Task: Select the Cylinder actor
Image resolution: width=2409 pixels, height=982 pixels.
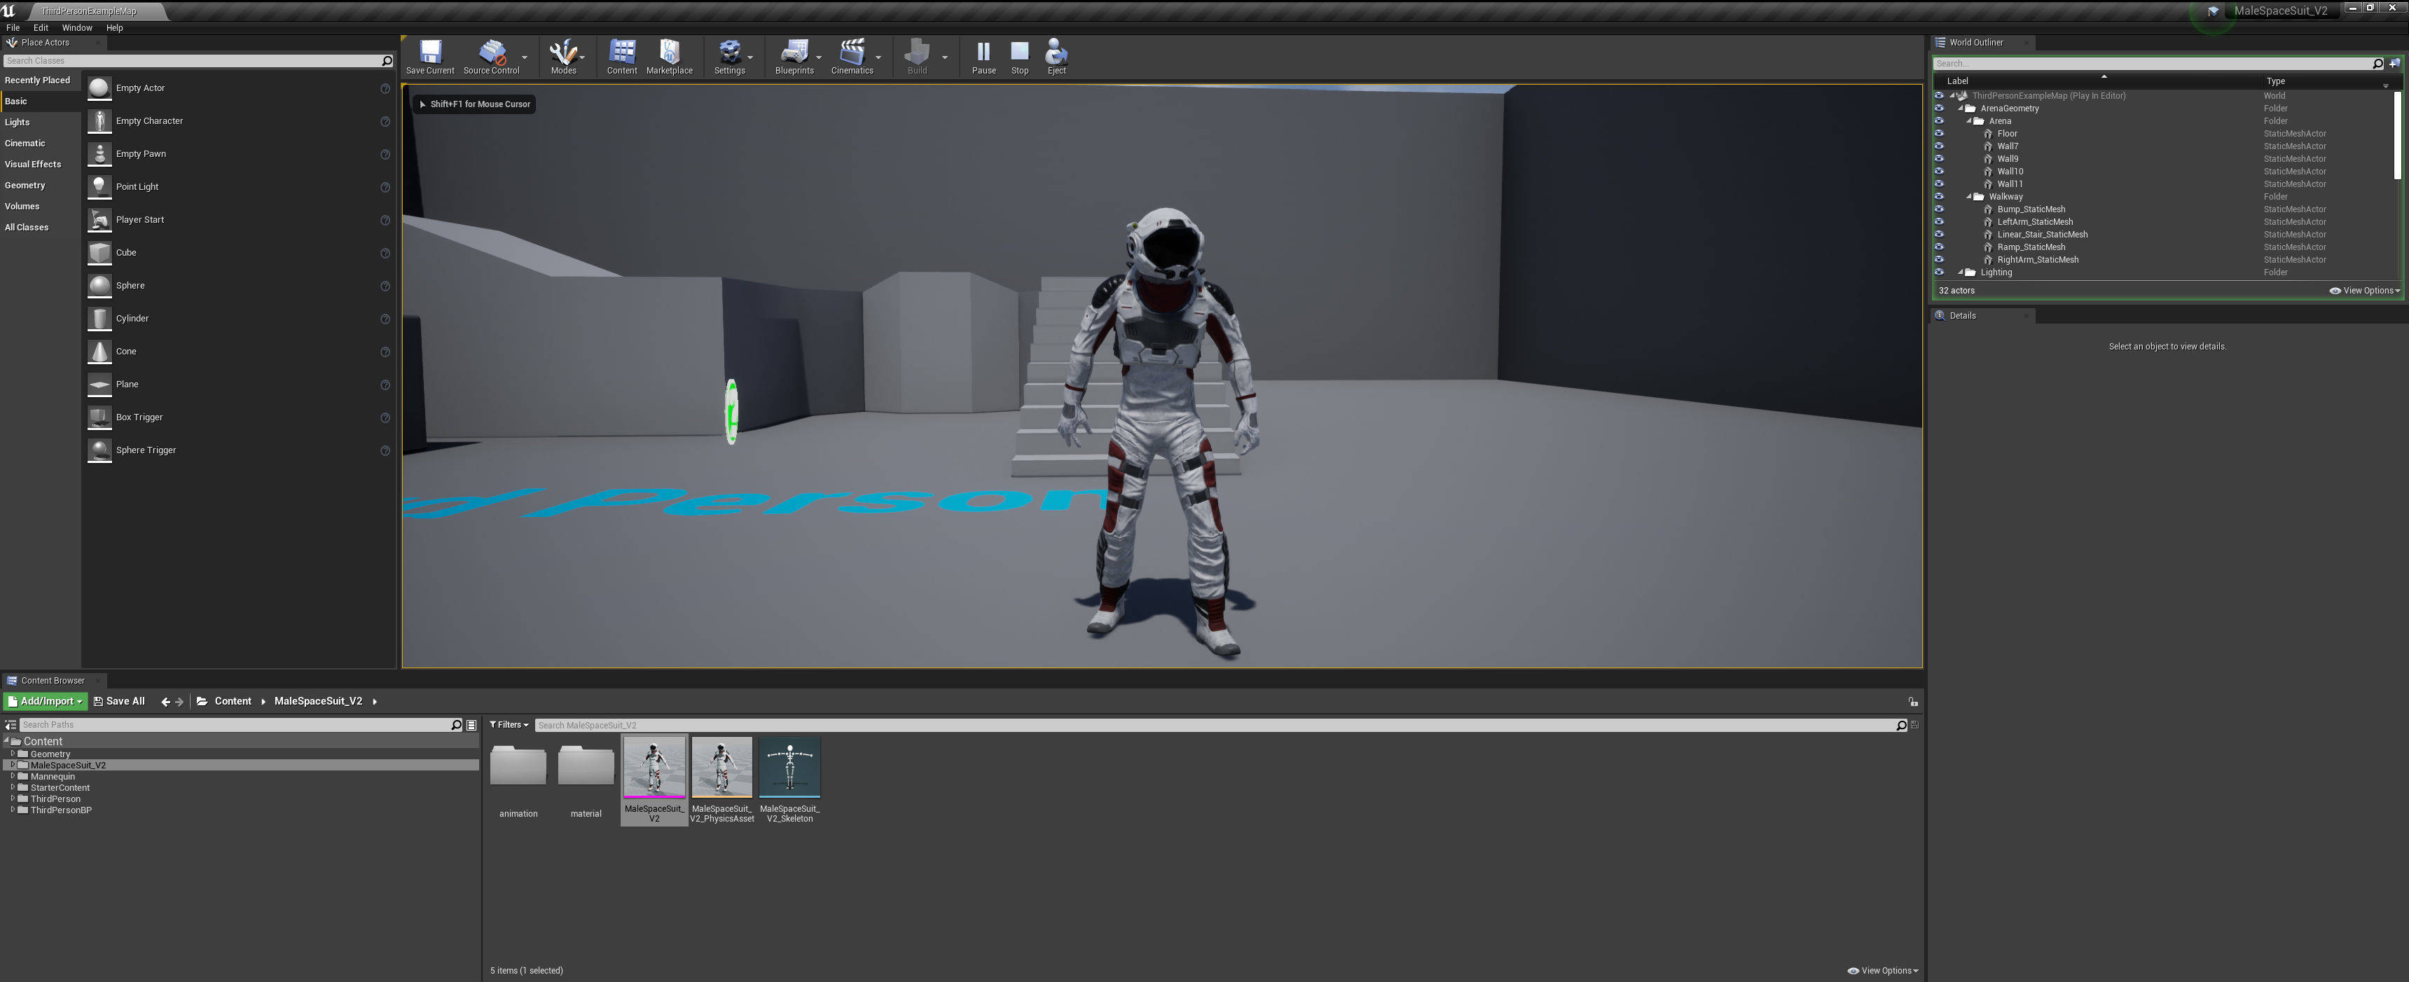Action: coord(238,318)
